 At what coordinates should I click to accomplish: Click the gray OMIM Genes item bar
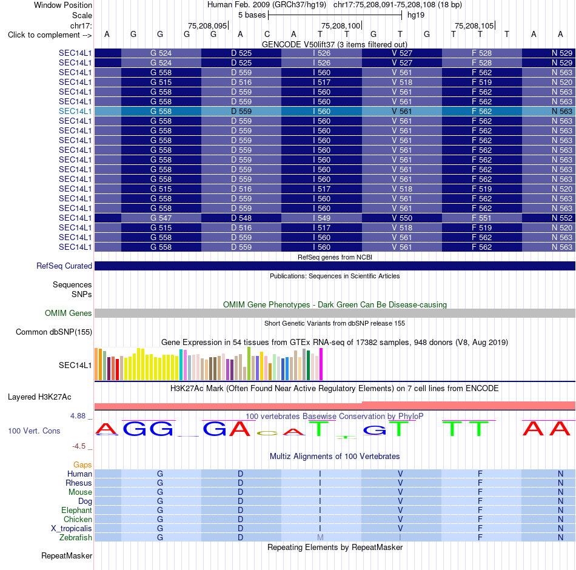[x=335, y=313]
